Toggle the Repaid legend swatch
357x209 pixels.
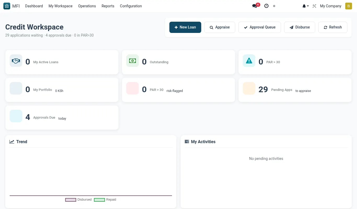click(x=99, y=200)
